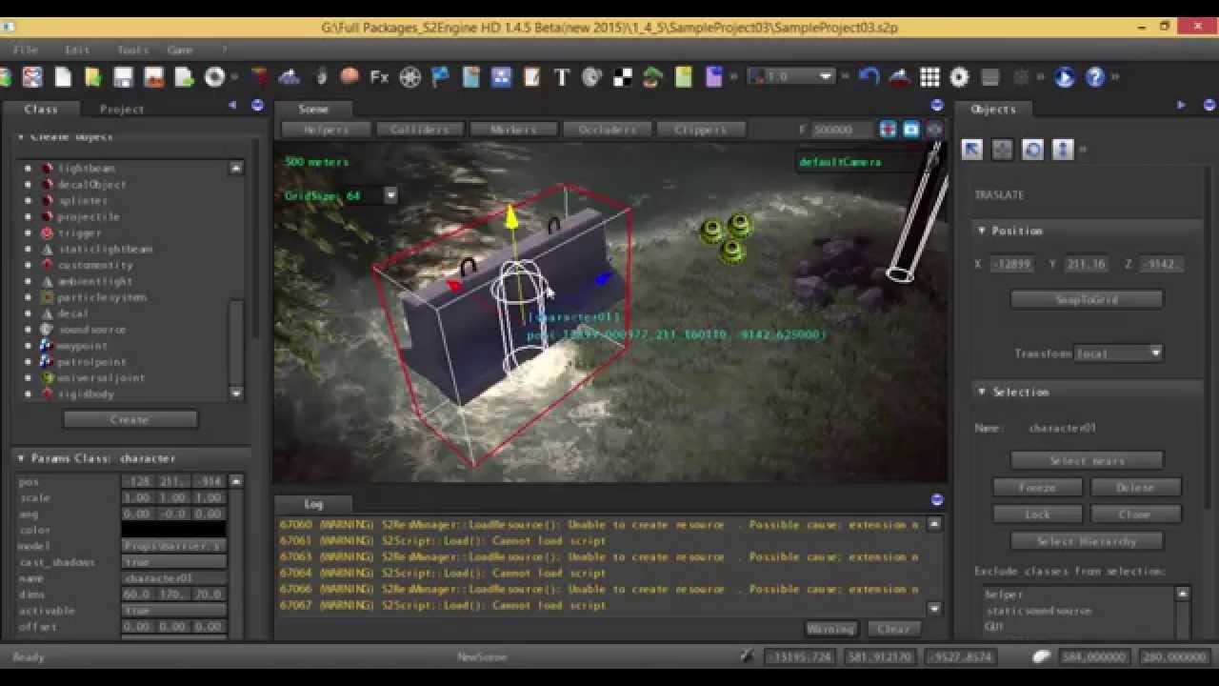Click the blue undo arrow icon
Viewport: 1219px width, 686px height.
(x=869, y=77)
